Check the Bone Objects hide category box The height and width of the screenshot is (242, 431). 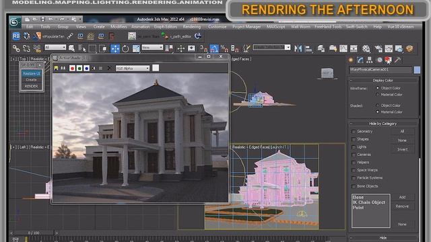click(x=354, y=186)
